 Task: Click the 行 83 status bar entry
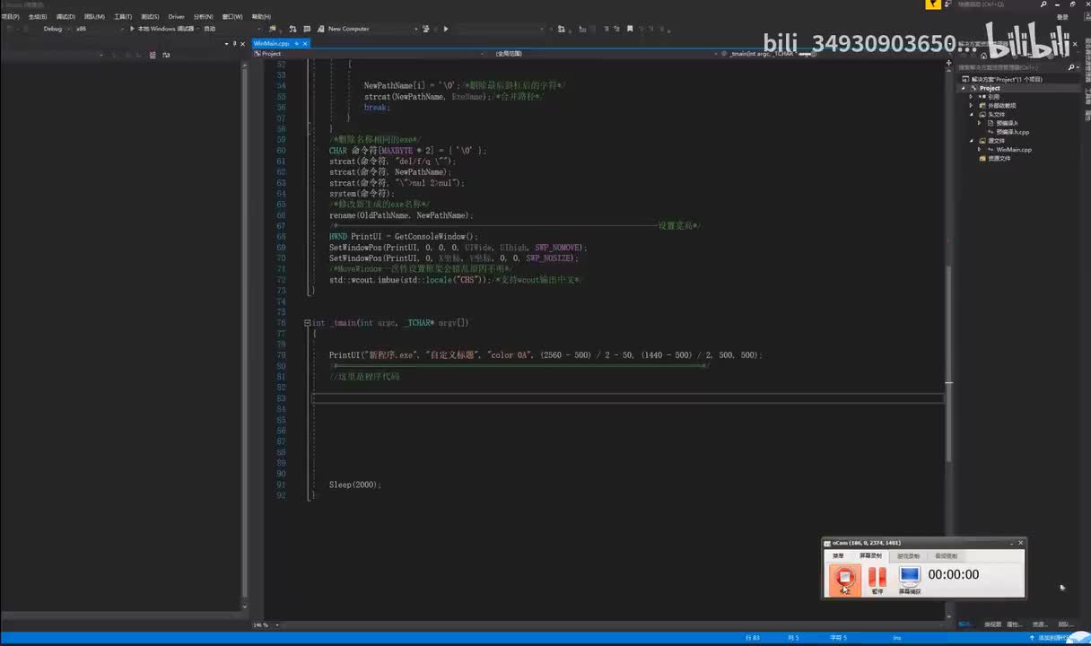[751, 638]
